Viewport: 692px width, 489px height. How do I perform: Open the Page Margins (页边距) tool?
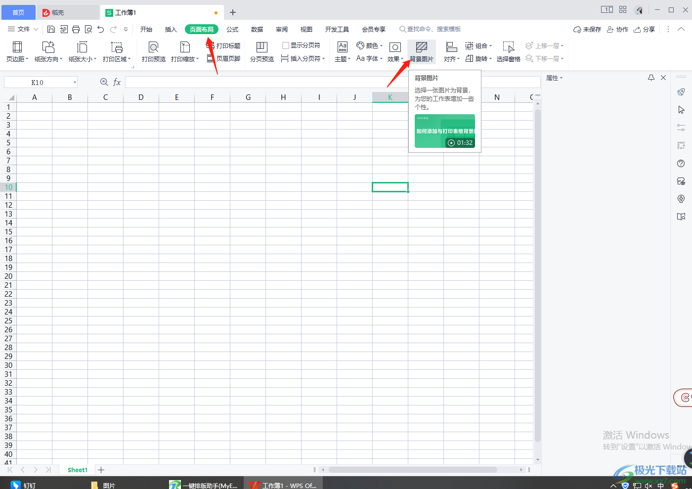coord(17,51)
